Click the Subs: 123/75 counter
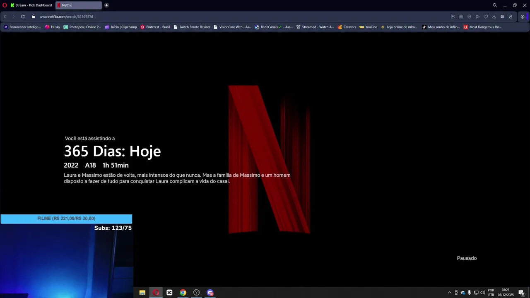Image resolution: width=530 pixels, height=298 pixels. point(113,228)
